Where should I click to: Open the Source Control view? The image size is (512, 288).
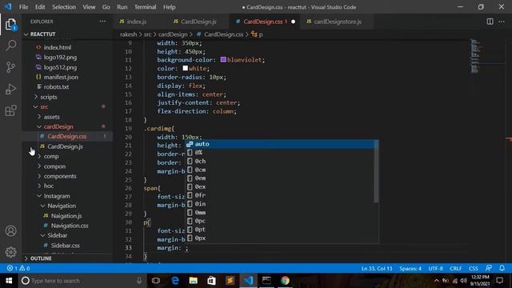10,67
